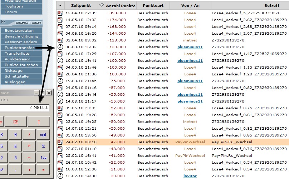This screenshot has width=289, height=179.
Task: Click the circular icon for 13.02.10 14:30 row
Action: pyautogui.click(x=60, y=176)
